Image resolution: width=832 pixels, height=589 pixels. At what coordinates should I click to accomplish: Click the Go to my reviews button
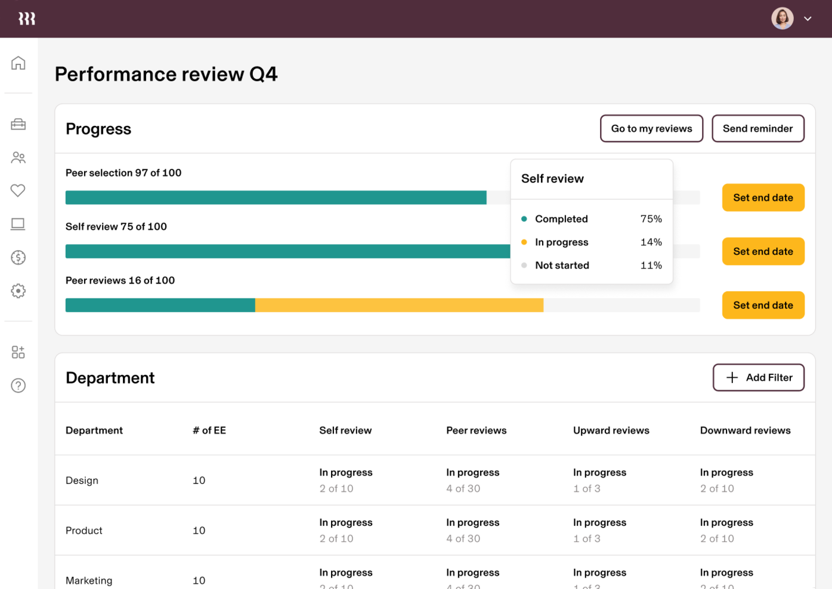tap(651, 128)
